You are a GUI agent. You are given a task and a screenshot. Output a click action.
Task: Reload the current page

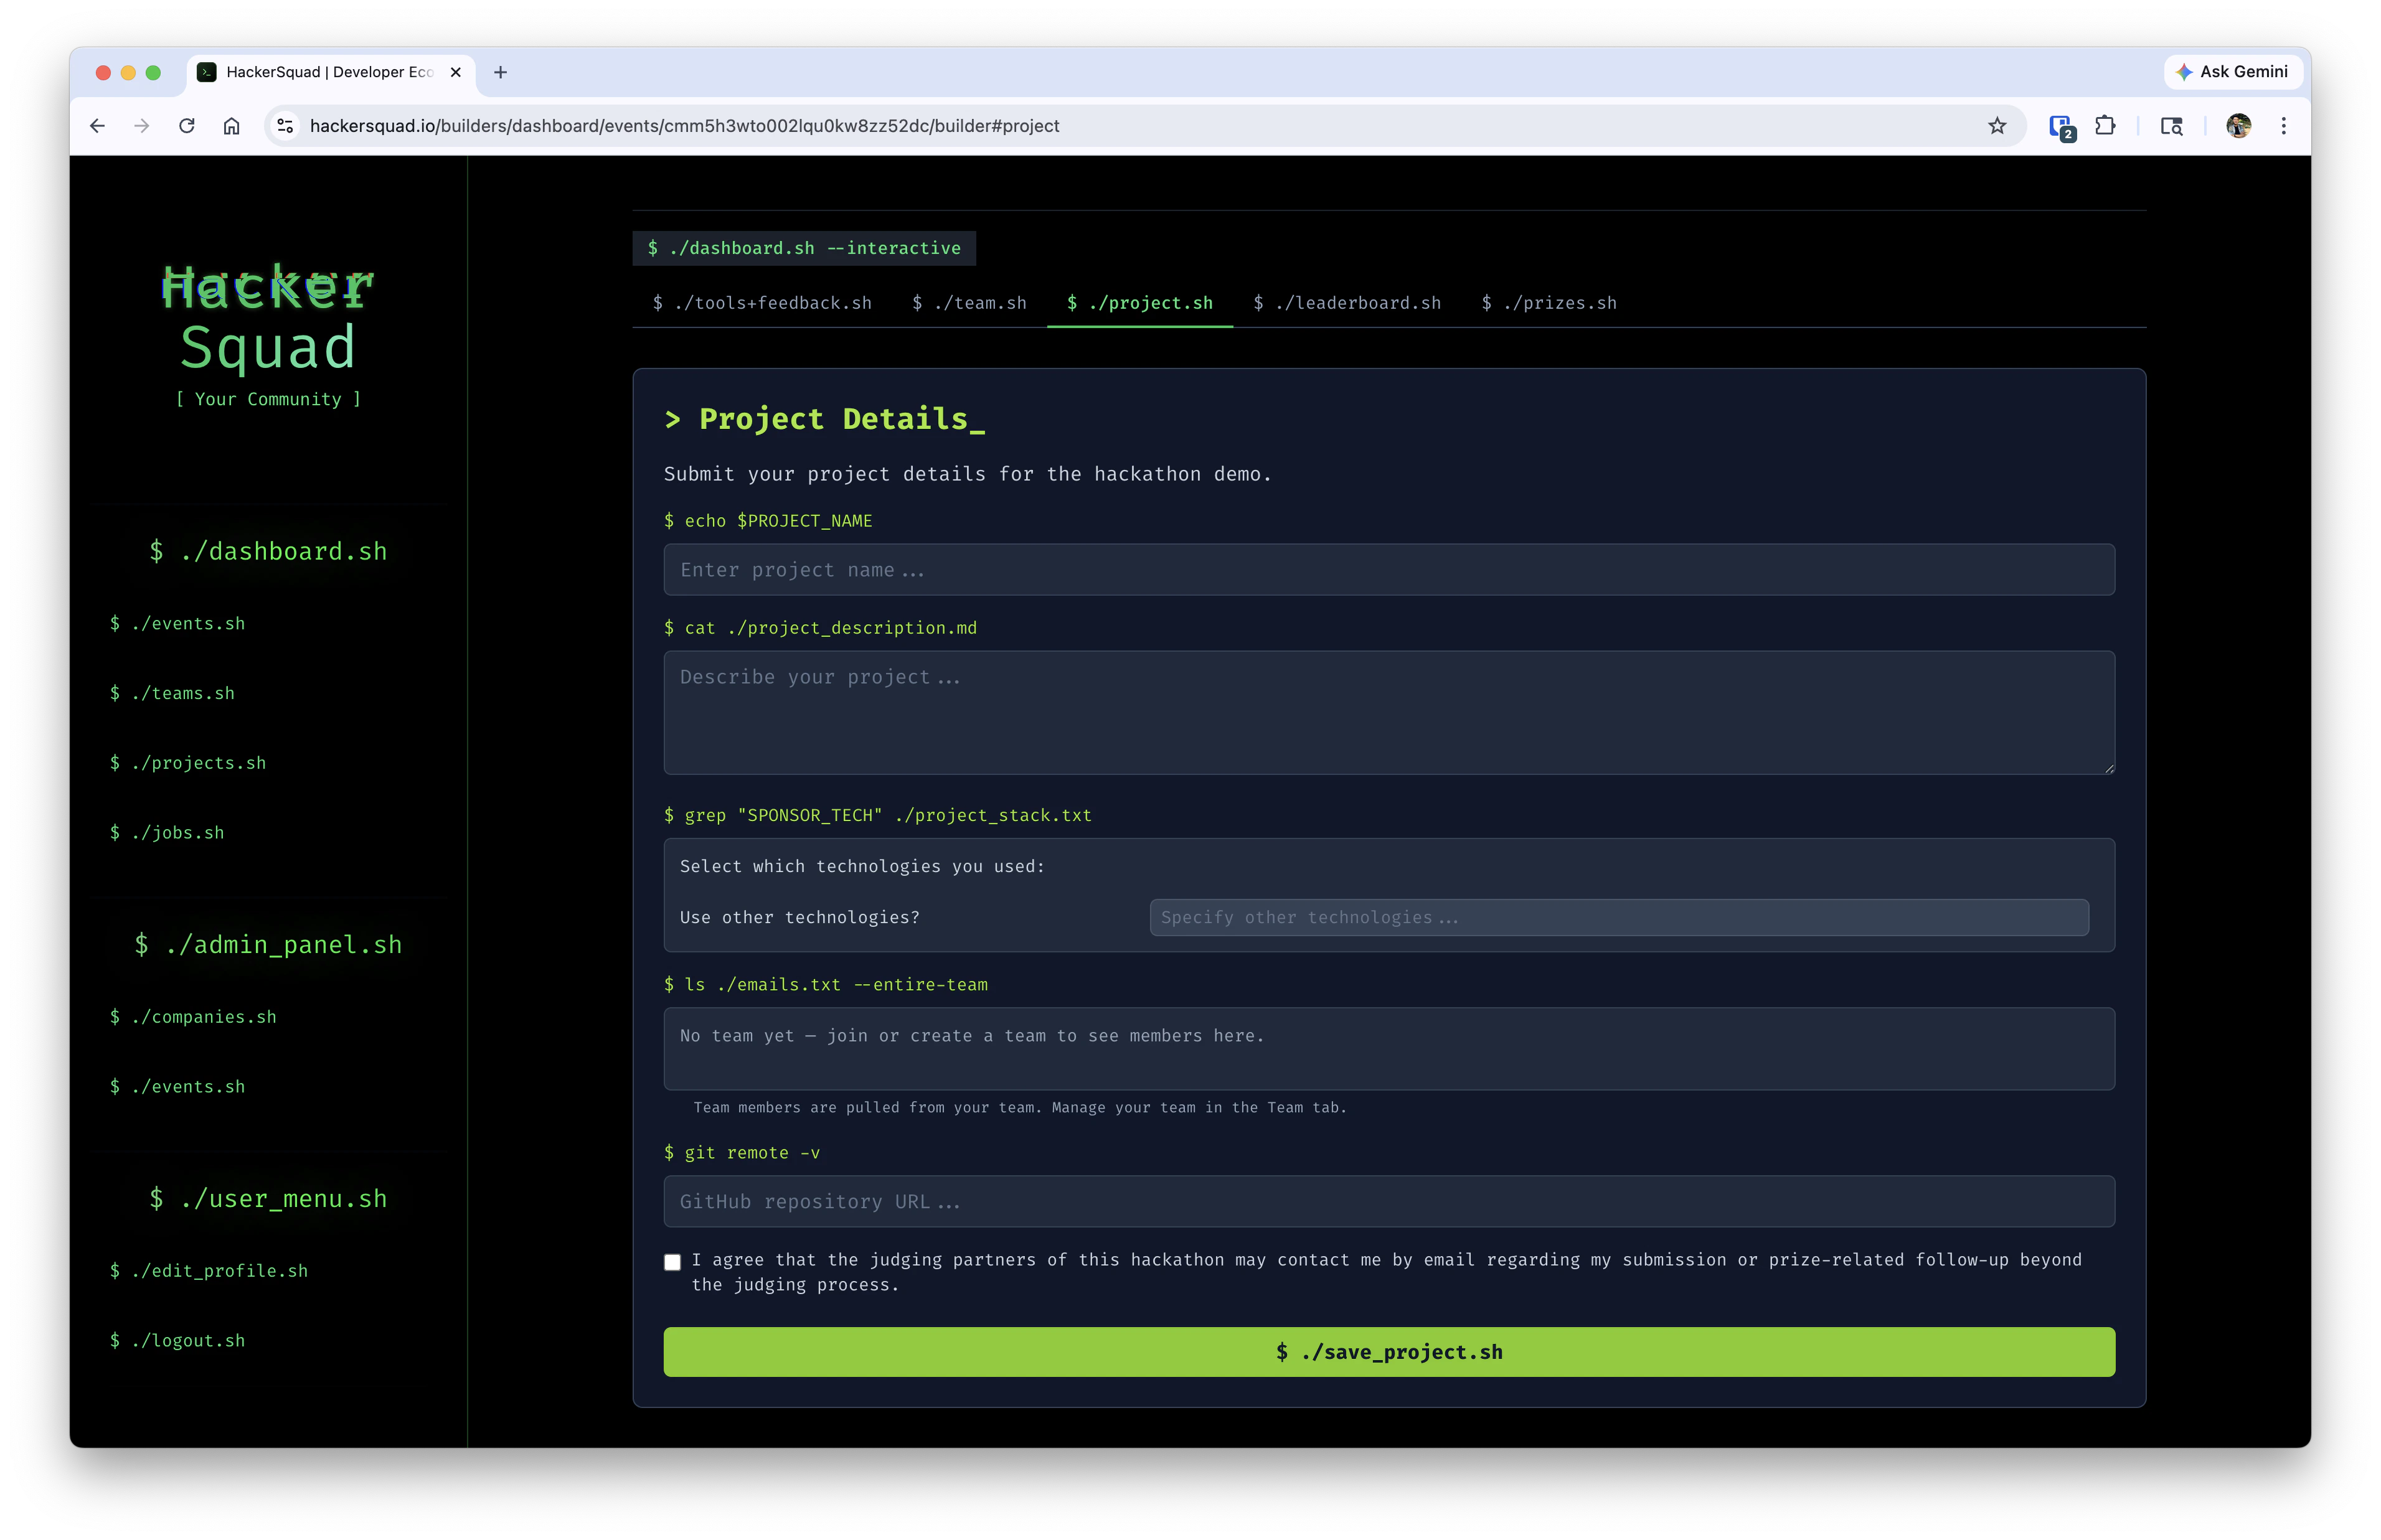(187, 126)
